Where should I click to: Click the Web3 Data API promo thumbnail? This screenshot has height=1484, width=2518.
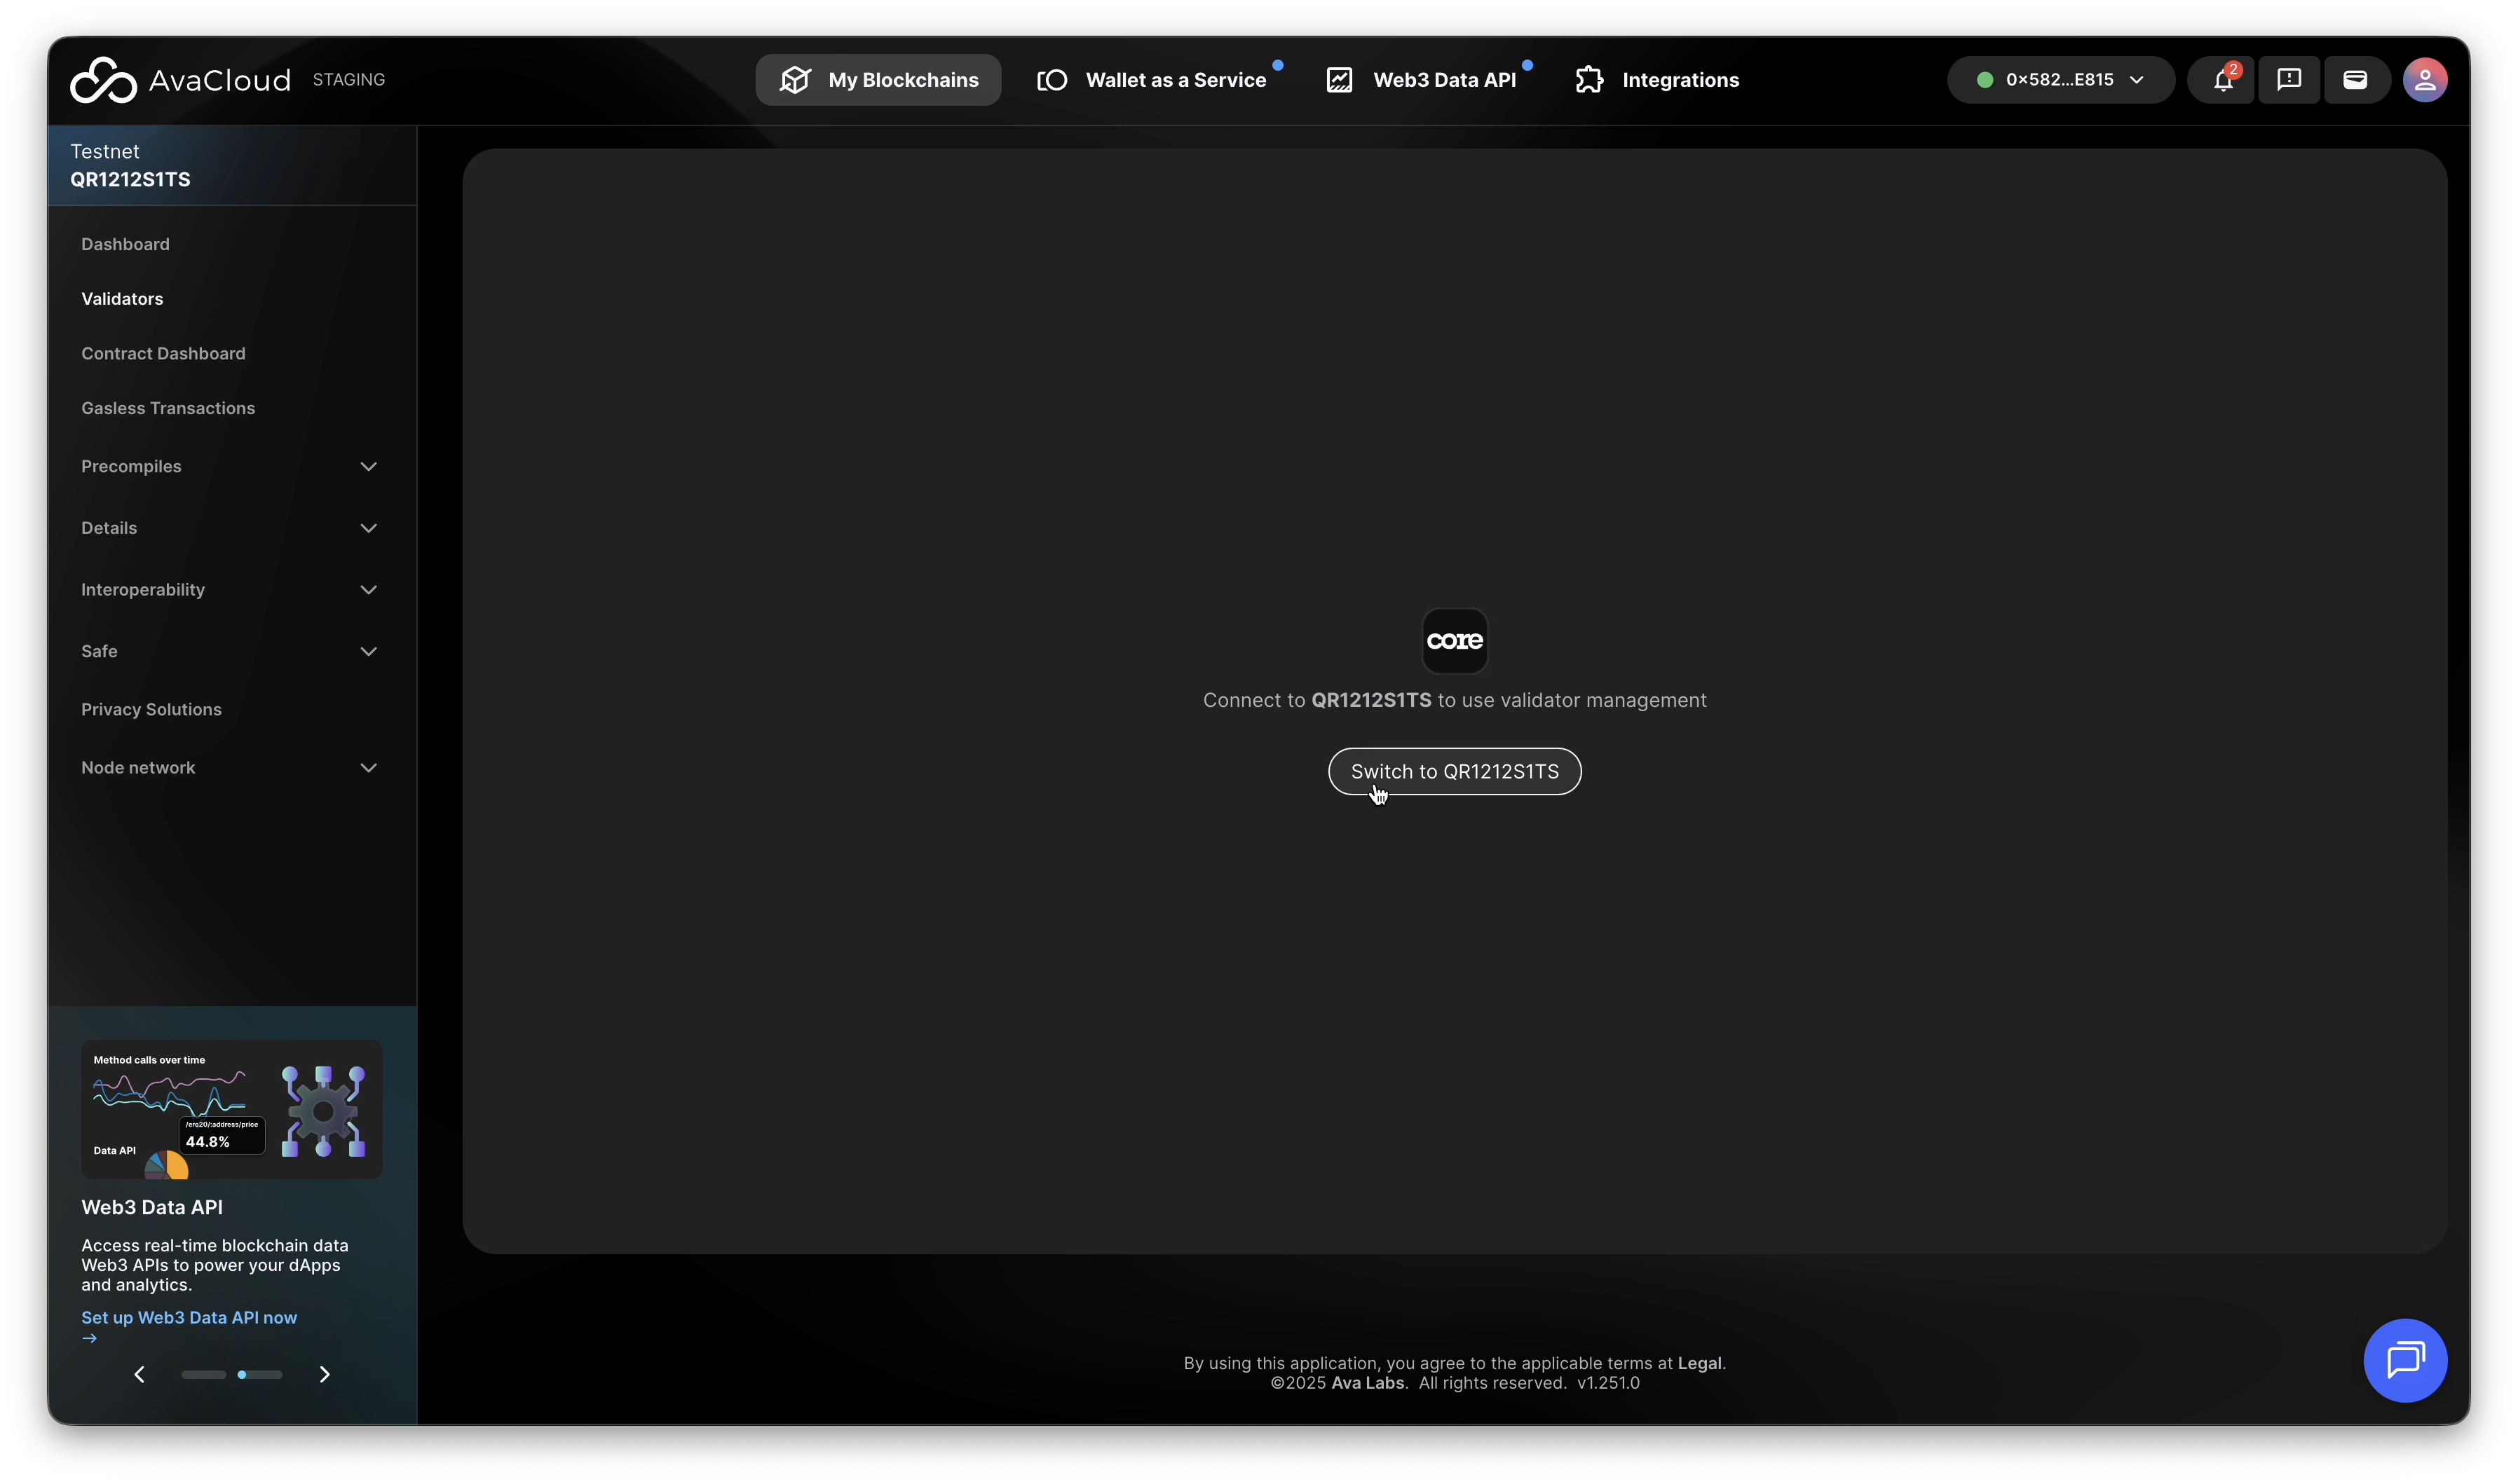point(231,1109)
